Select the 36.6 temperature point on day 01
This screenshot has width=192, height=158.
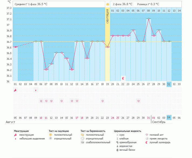point(15,47)
